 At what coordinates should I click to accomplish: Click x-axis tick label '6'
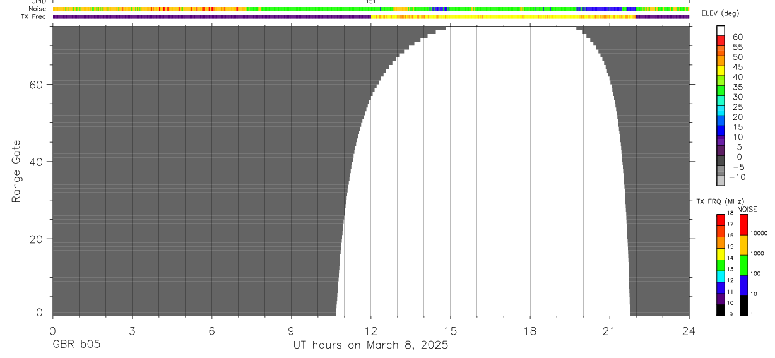pos(211,331)
